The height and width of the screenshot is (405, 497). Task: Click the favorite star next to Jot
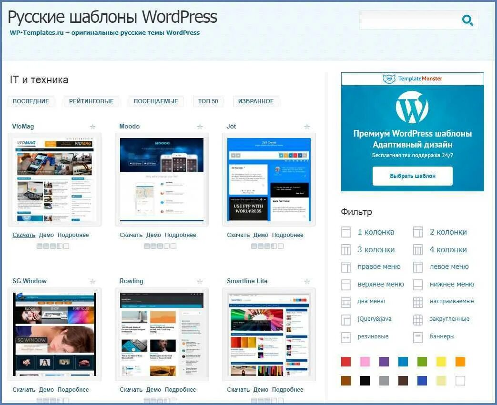click(307, 127)
